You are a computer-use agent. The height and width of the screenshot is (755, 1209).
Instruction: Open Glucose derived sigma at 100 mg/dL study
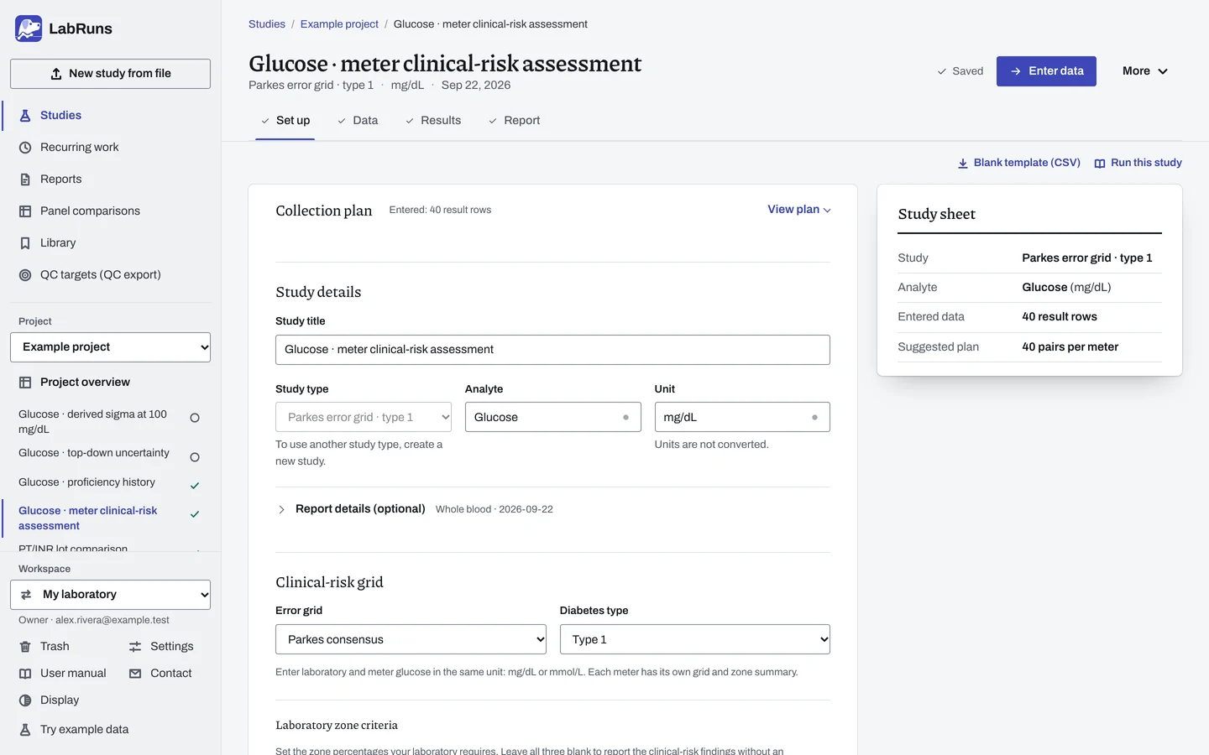(110, 422)
